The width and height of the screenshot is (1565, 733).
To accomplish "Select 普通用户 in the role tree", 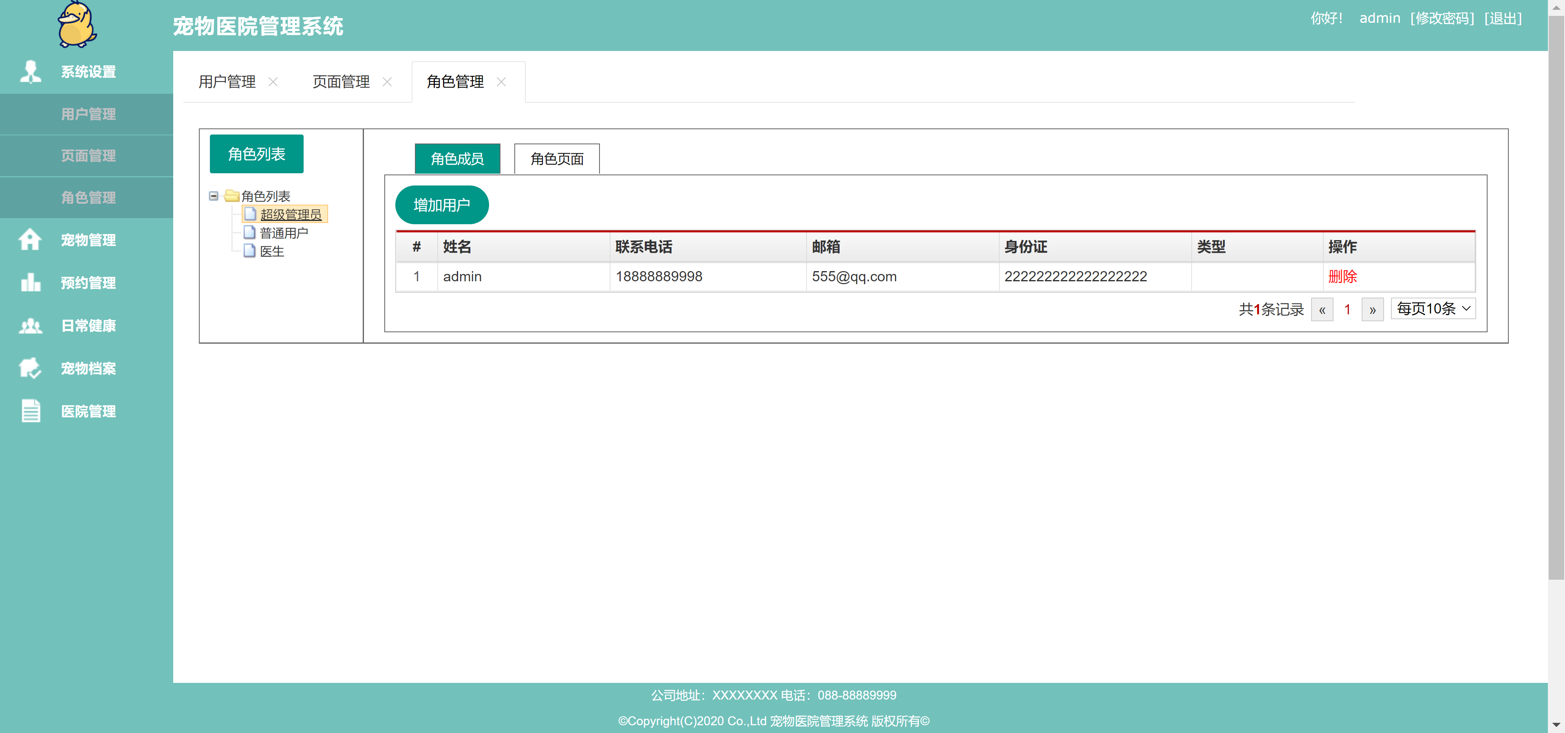I will [284, 232].
